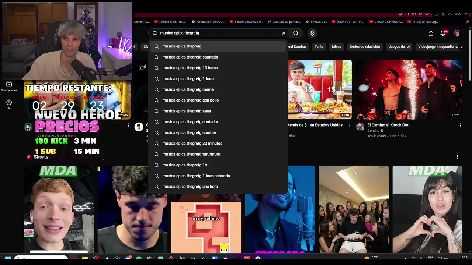Open the three-dot menu of the Shorts section
Screen dimensions: 472x265
click(457, 157)
